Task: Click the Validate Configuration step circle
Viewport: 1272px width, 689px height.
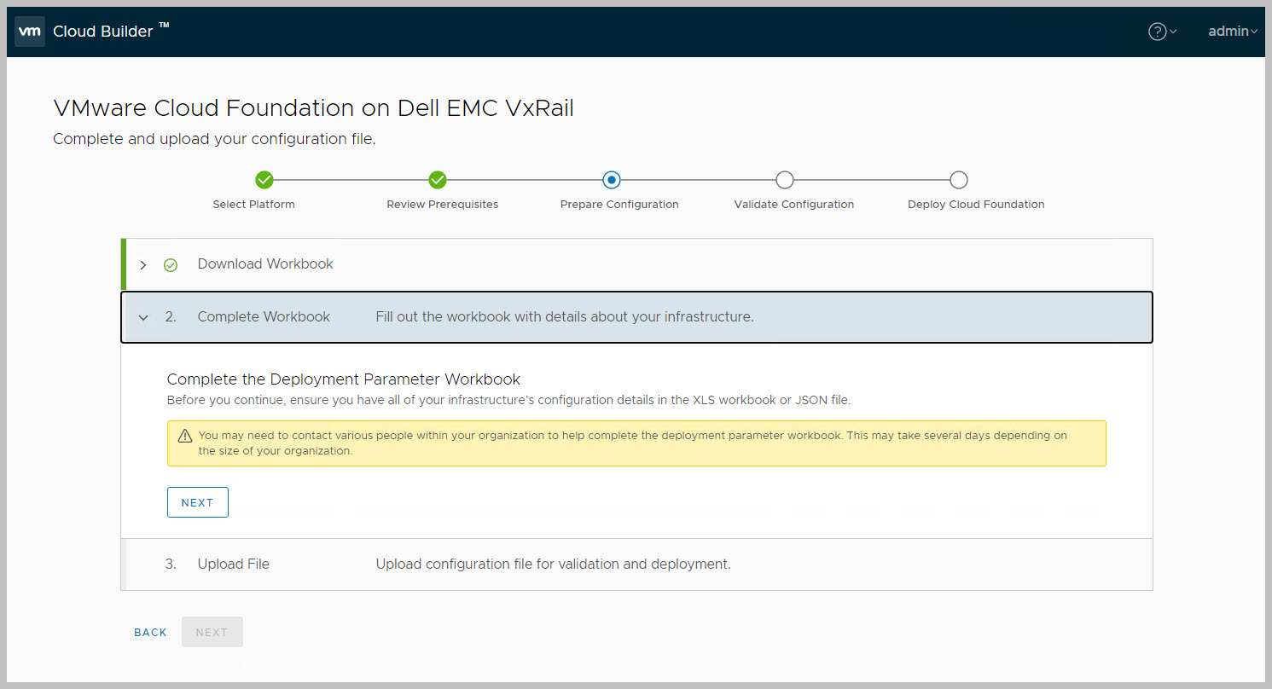Action: 785,180
